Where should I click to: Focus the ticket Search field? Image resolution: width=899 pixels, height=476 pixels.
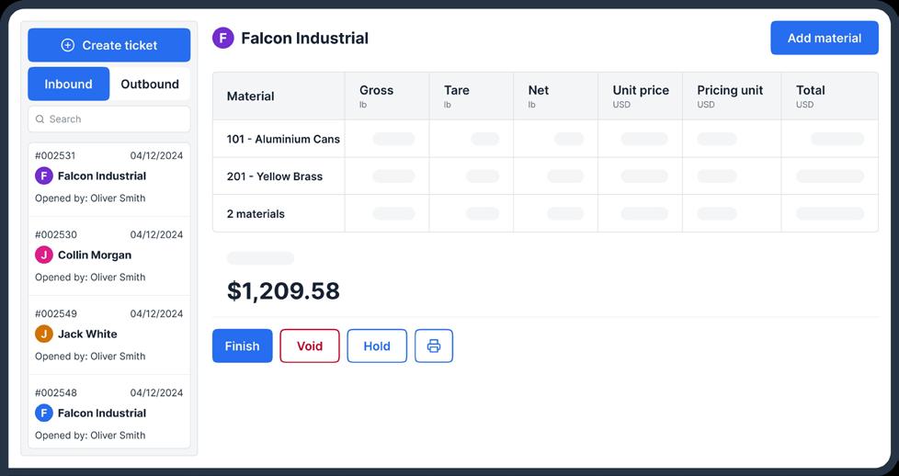click(115, 119)
